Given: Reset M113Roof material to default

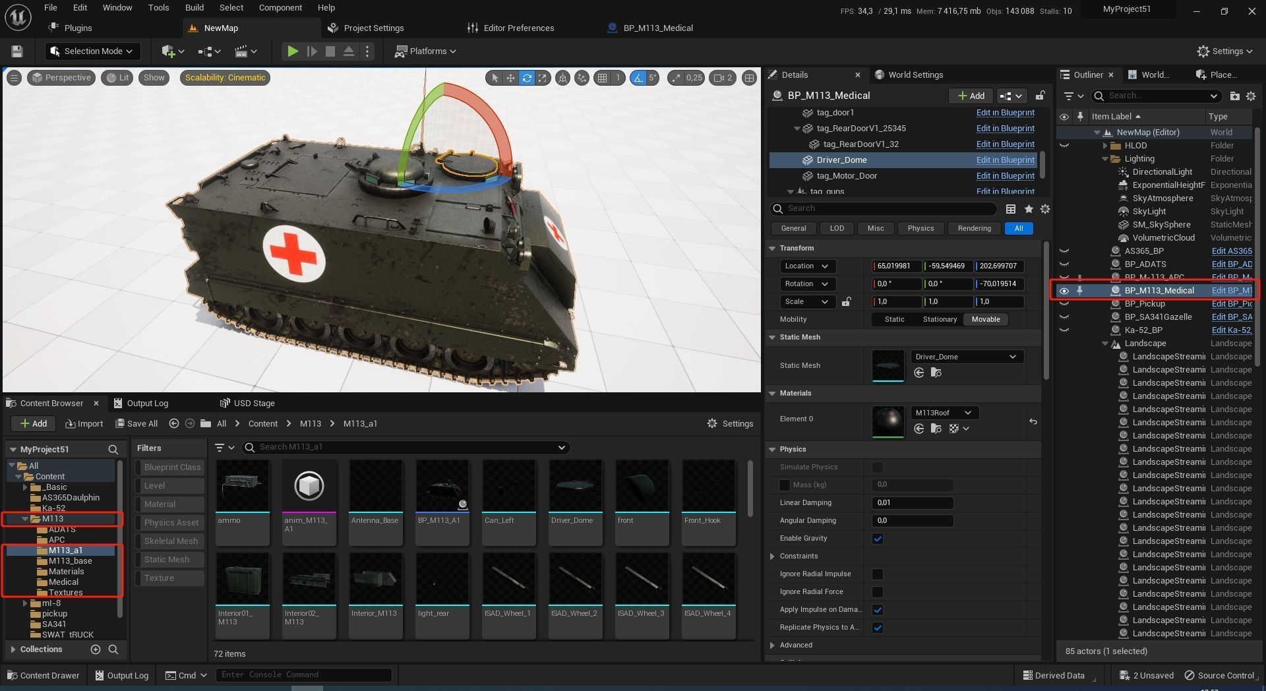Looking at the screenshot, I should 1033,421.
